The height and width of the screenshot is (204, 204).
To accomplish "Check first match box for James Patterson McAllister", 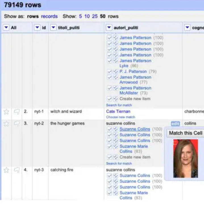I will tap(109, 88).
